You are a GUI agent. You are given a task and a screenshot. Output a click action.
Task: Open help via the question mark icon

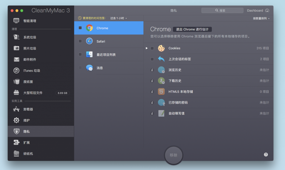click(266, 155)
